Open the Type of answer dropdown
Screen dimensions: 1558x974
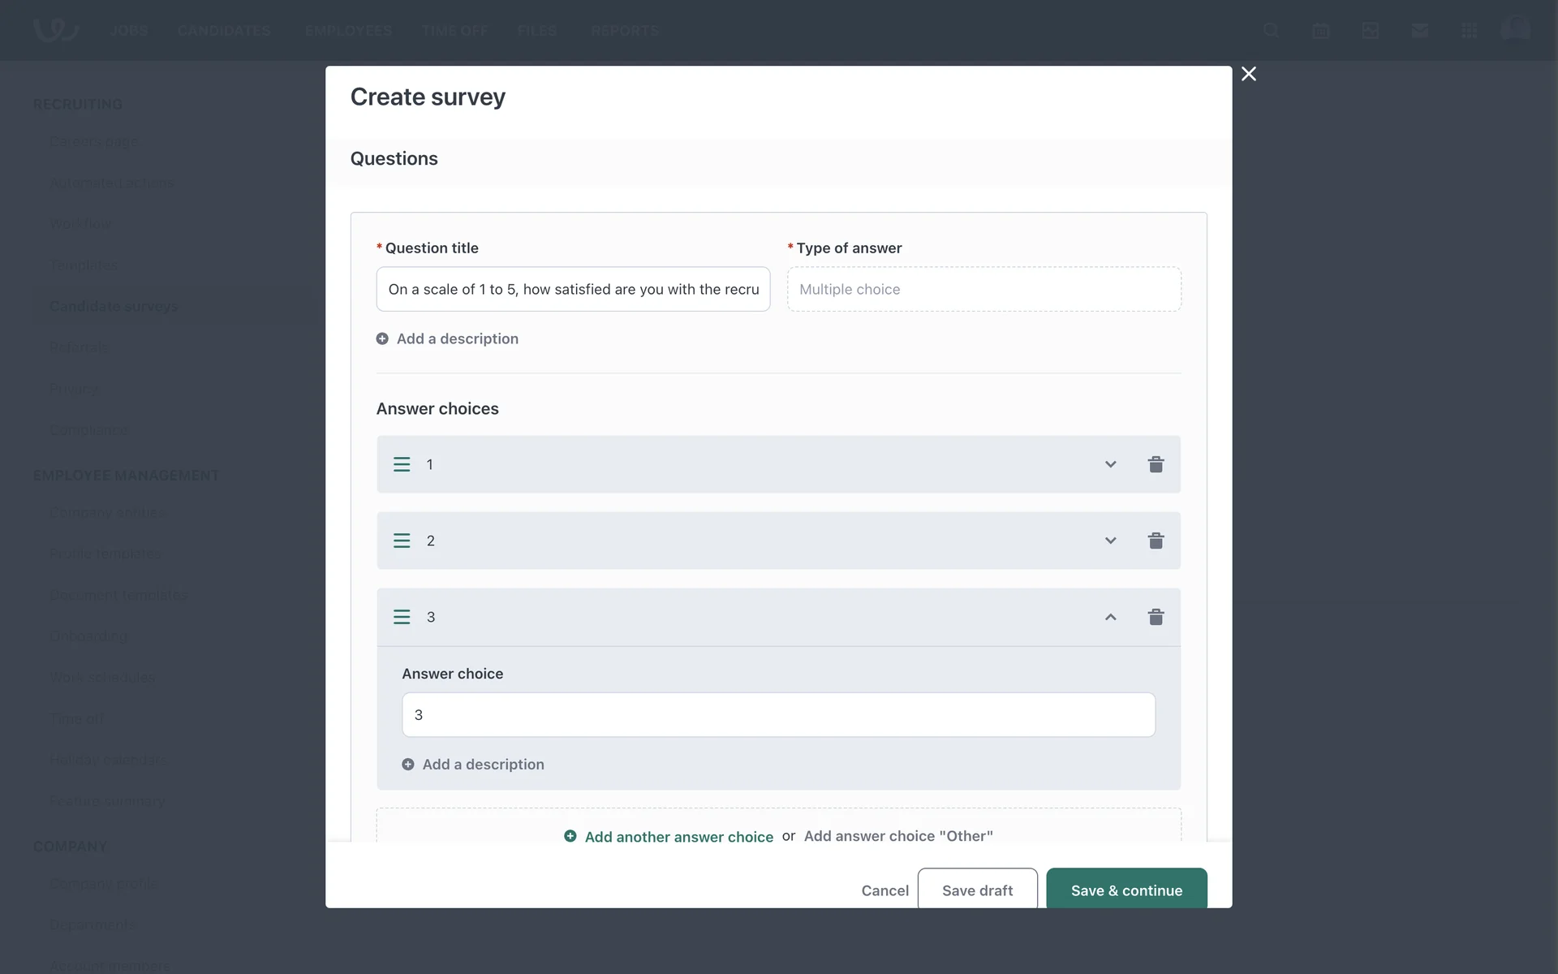point(983,289)
